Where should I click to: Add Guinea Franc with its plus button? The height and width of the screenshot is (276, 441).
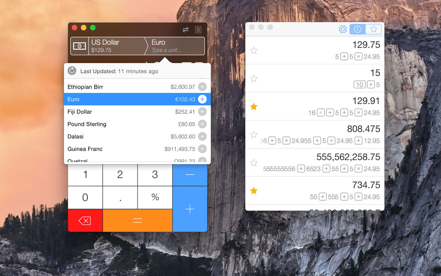coord(202,149)
